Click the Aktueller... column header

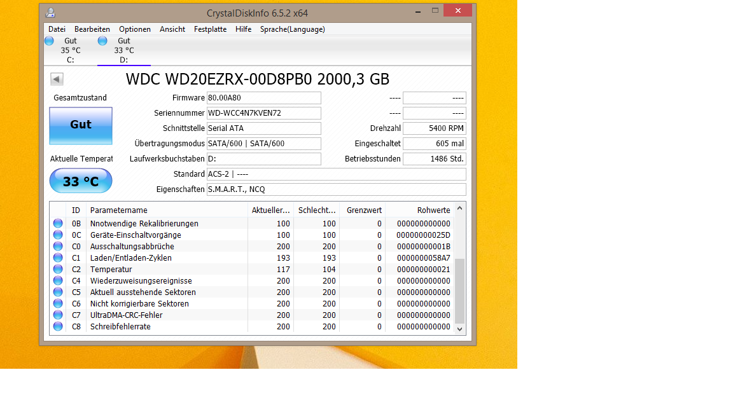pos(270,210)
